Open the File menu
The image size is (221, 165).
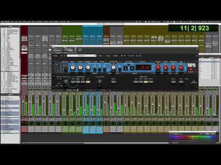coord(12,22)
